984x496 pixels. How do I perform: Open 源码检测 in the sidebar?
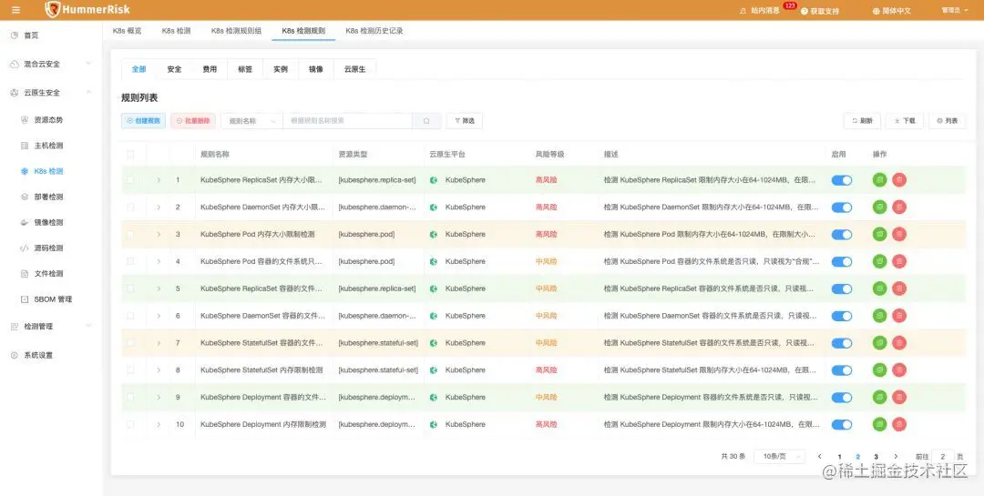(x=50, y=248)
